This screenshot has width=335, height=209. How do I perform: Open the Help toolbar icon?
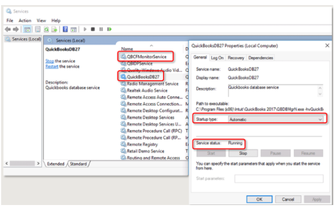(65, 29)
